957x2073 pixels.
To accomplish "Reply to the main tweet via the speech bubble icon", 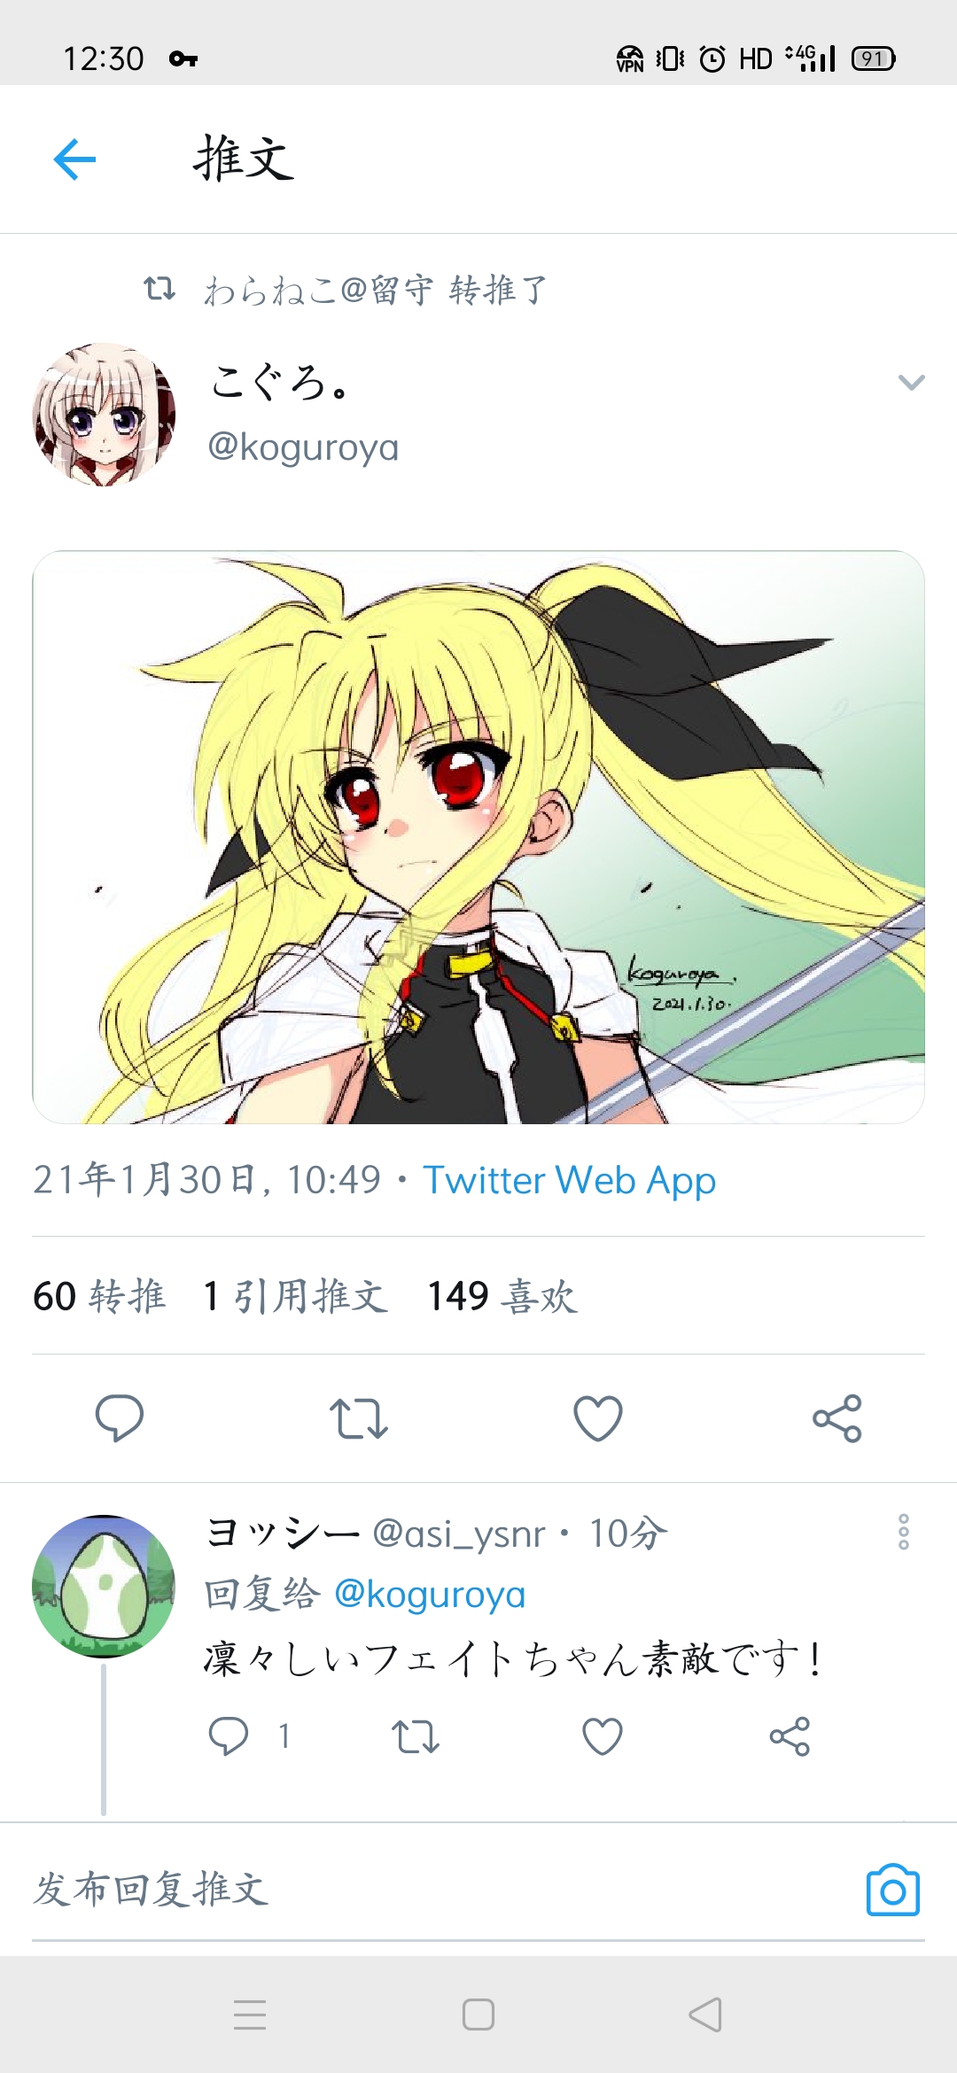I will coord(120,1417).
